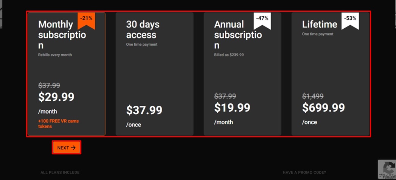396x180 pixels.
Task: Click the $37.99 one-time price
Action: (144, 111)
